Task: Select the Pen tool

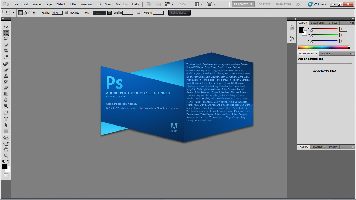Action: (6, 113)
